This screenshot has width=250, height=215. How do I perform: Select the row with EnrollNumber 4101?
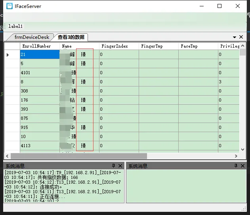click(x=40, y=73)
